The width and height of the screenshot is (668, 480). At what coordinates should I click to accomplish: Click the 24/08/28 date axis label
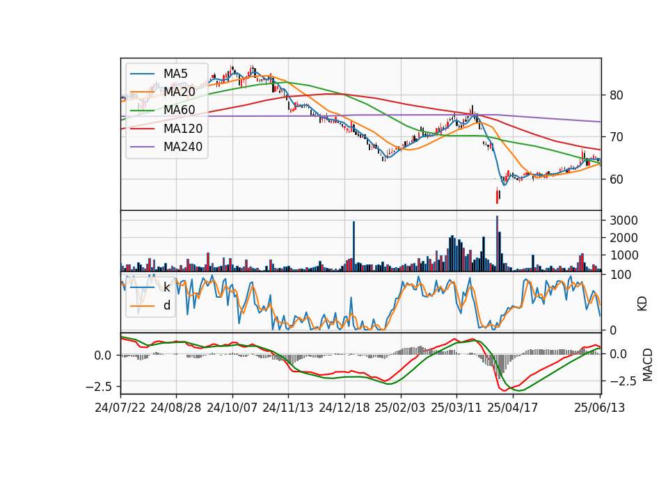176,408
